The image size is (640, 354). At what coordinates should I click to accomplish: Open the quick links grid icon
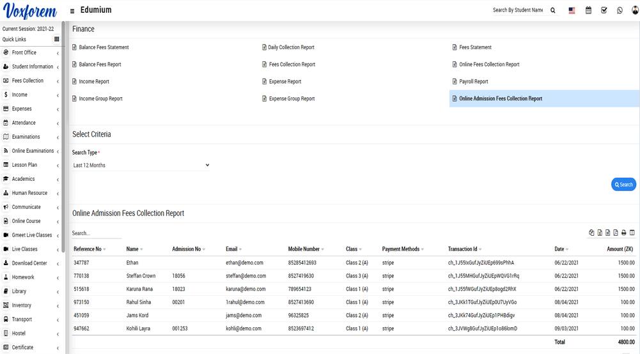pos(56,40)
